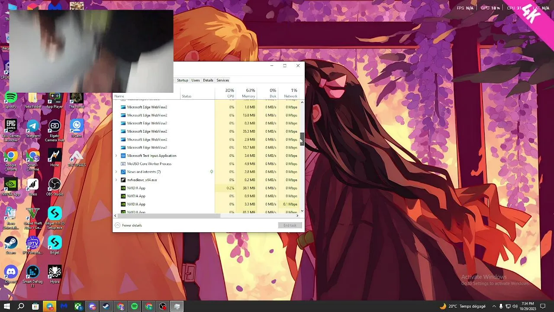Click the End task button
The width and height of the screenshot is (554, 312).
pos(290,225)
